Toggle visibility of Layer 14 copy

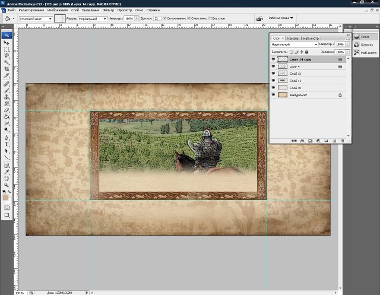(x=273, y=59)
